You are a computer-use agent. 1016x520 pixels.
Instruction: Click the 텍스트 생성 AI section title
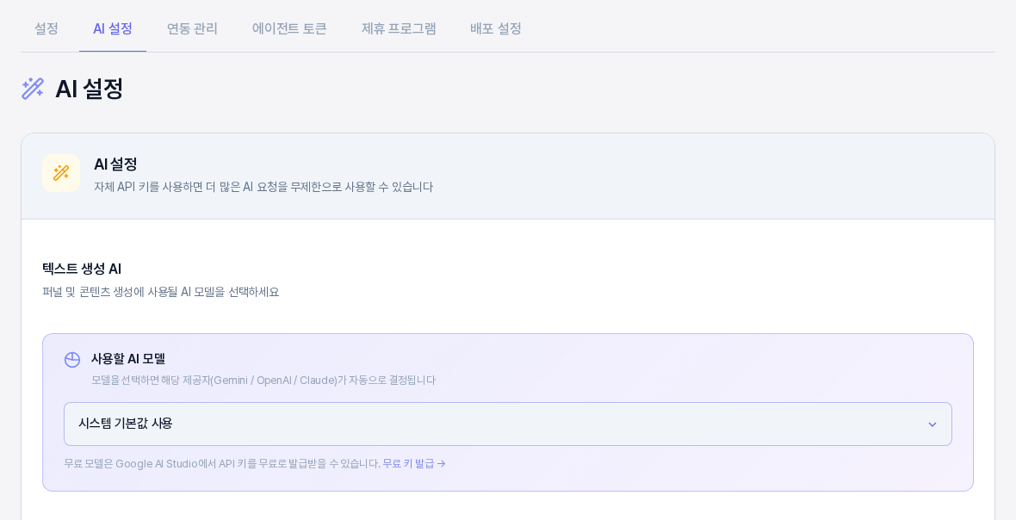(82, 269)
